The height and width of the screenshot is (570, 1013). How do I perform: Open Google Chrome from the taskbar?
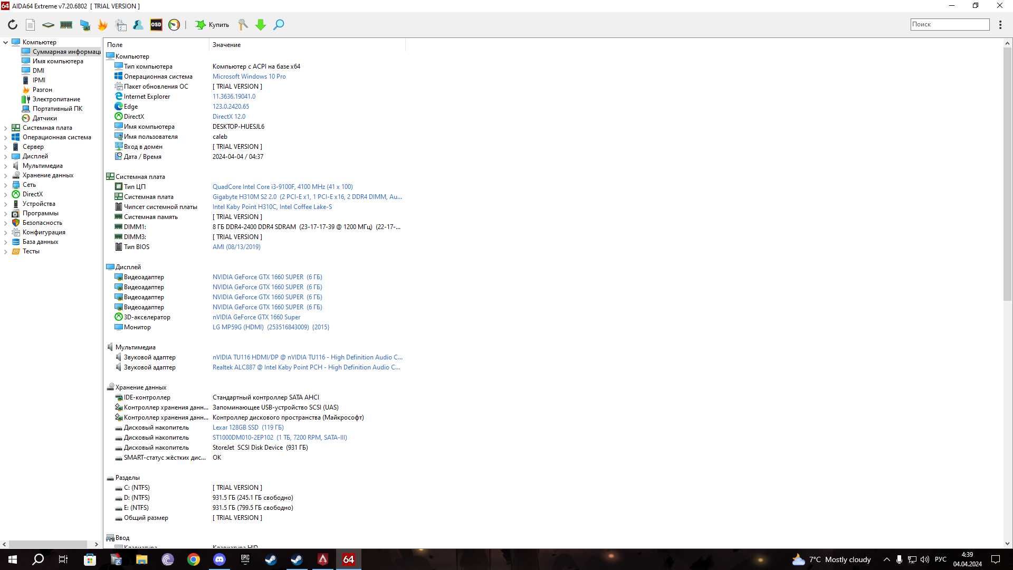click(x=194, y=559)
